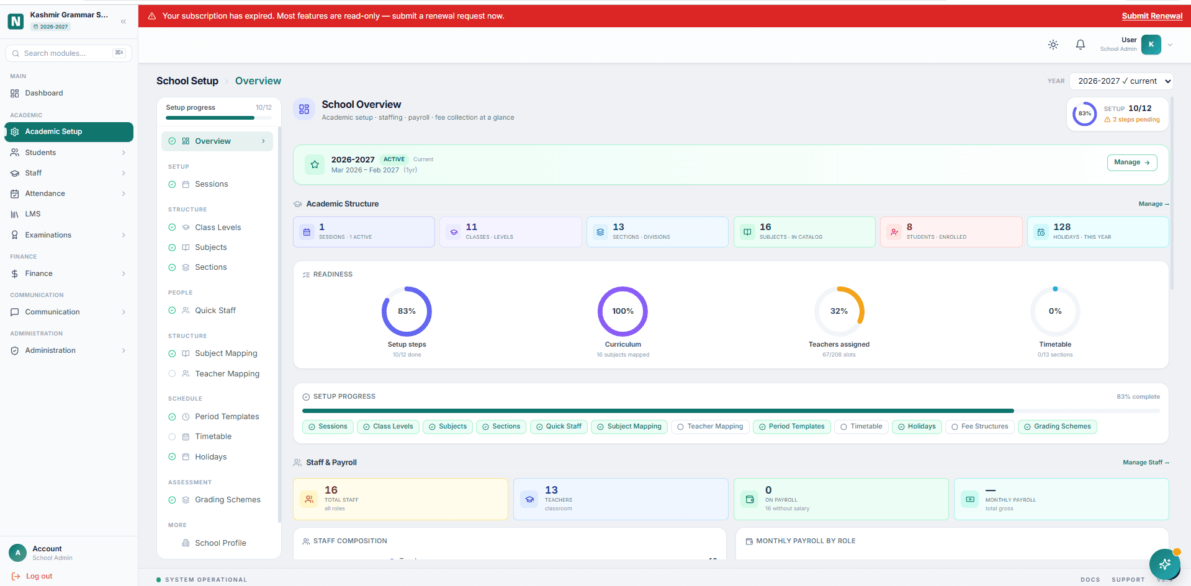
Task: Click the 32% Teachers assigned ring
Action: pos(839,311)
